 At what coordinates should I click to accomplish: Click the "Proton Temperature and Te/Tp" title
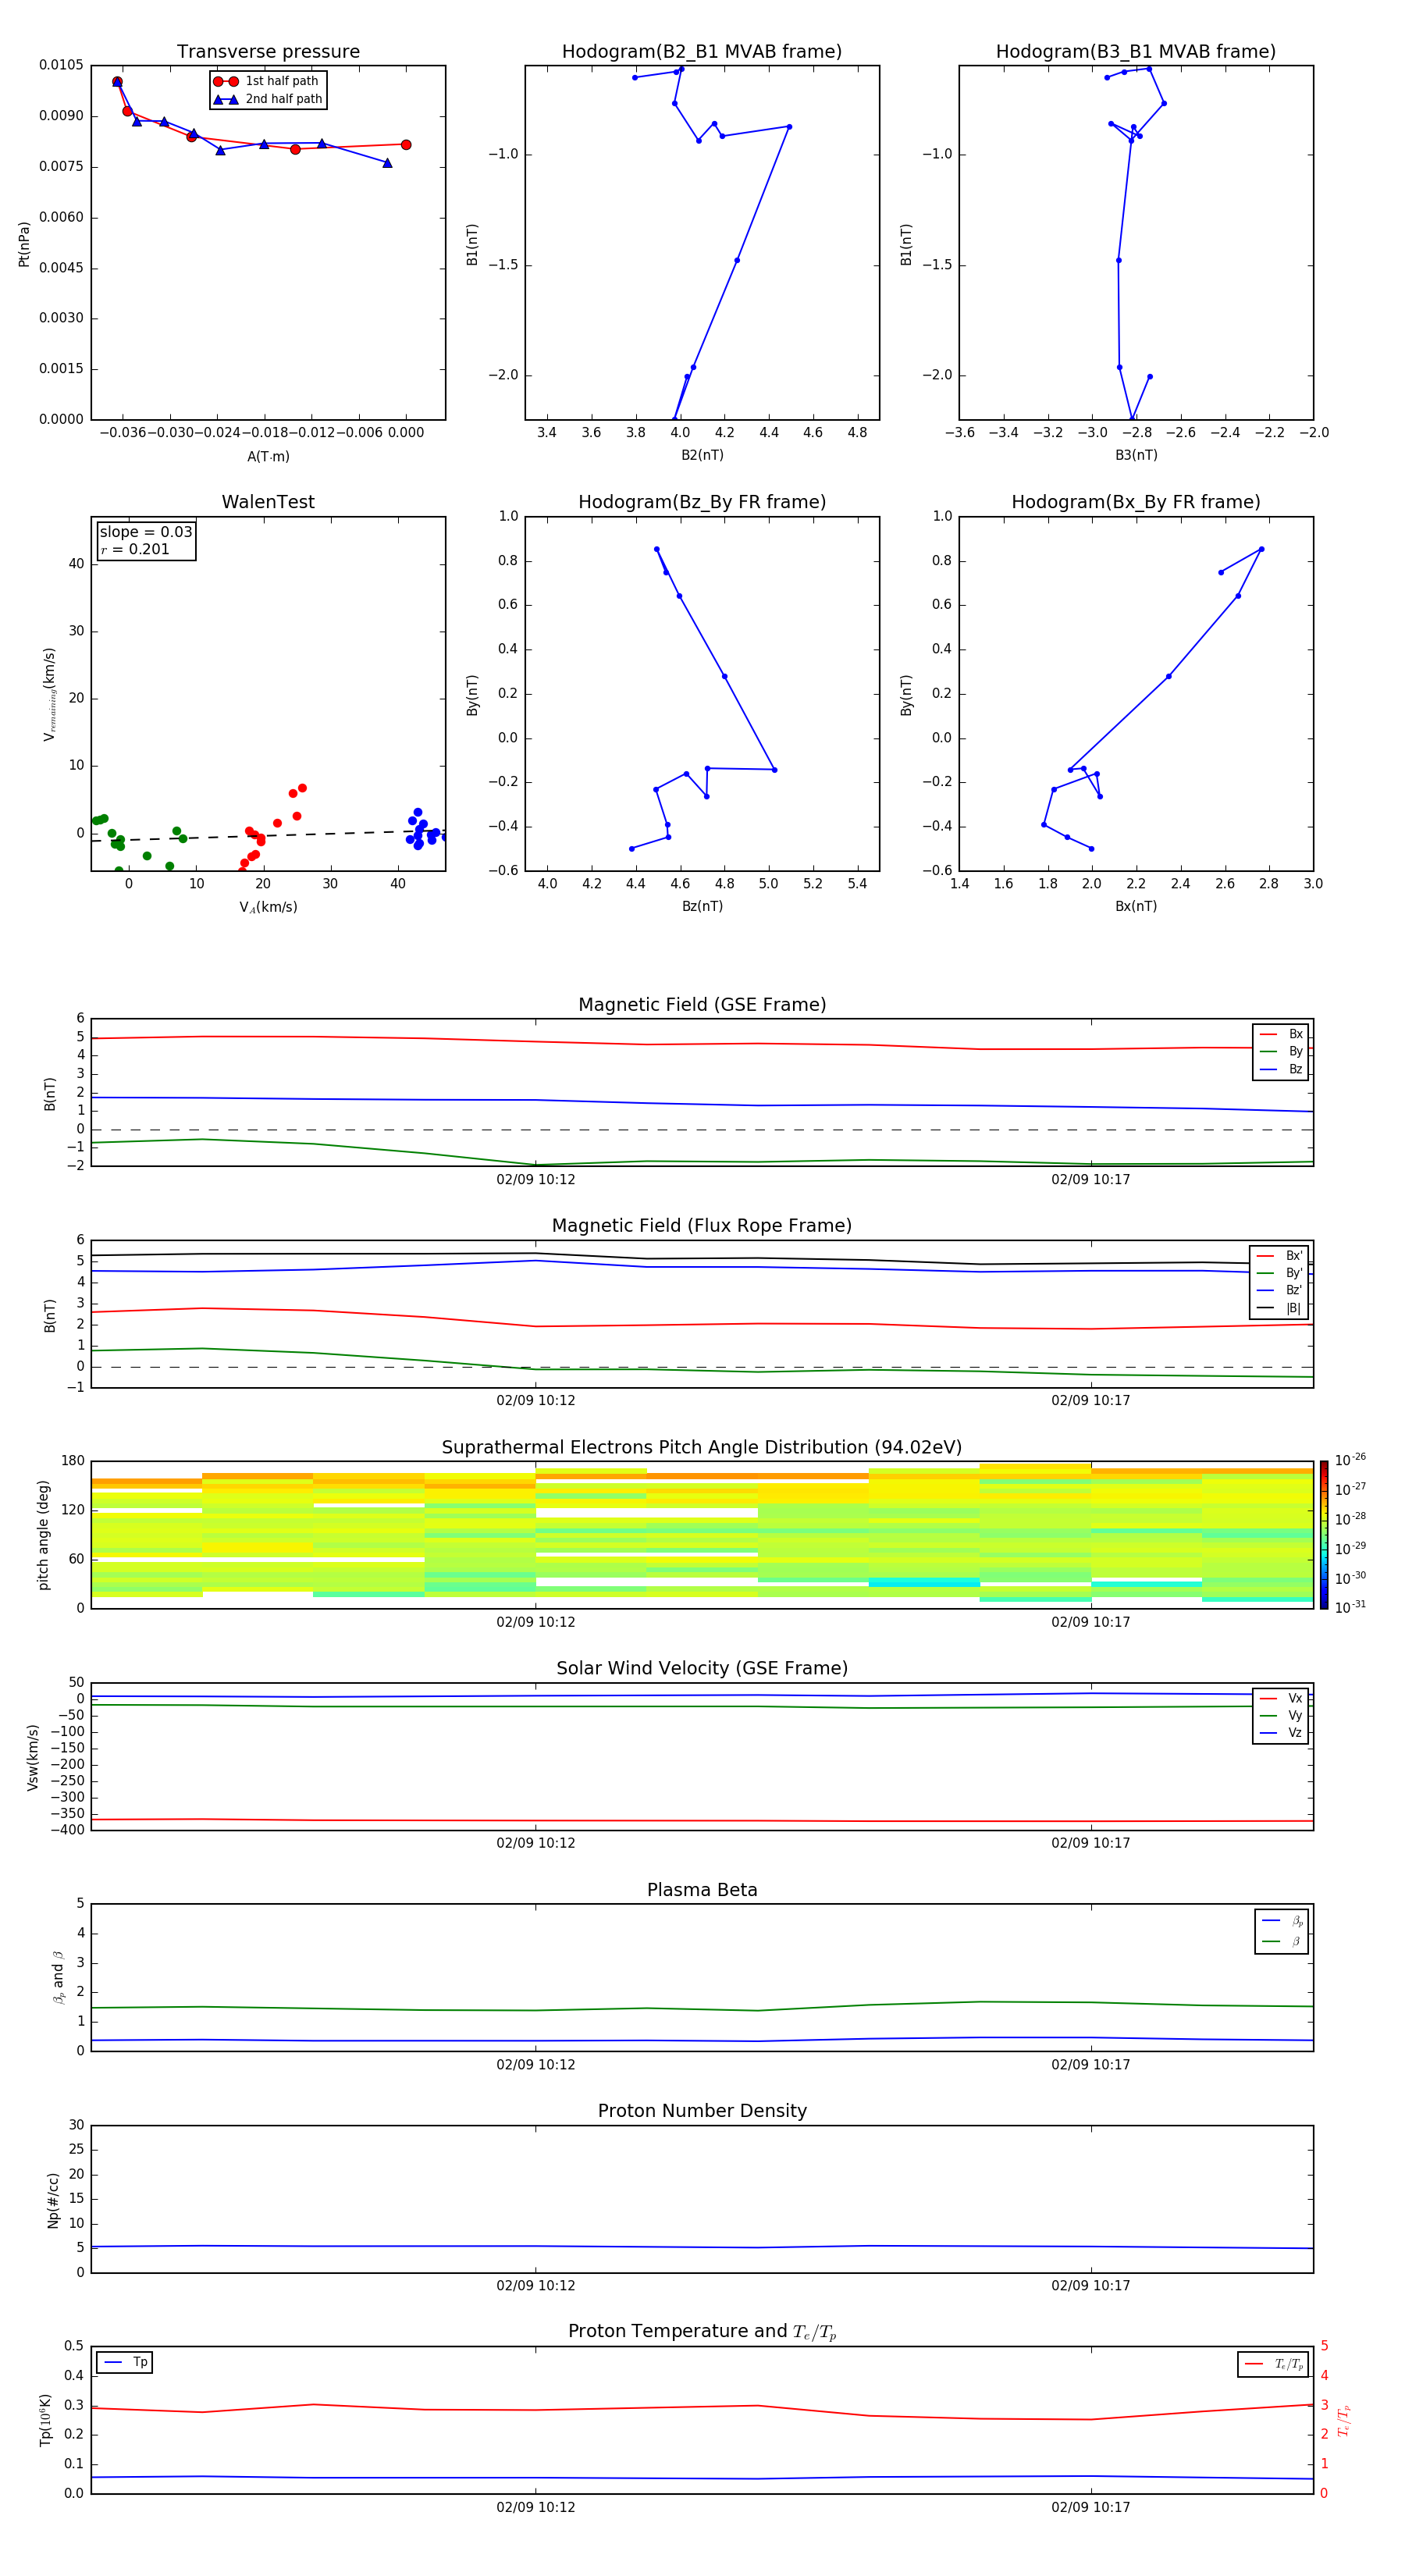tap(702, 2332)
